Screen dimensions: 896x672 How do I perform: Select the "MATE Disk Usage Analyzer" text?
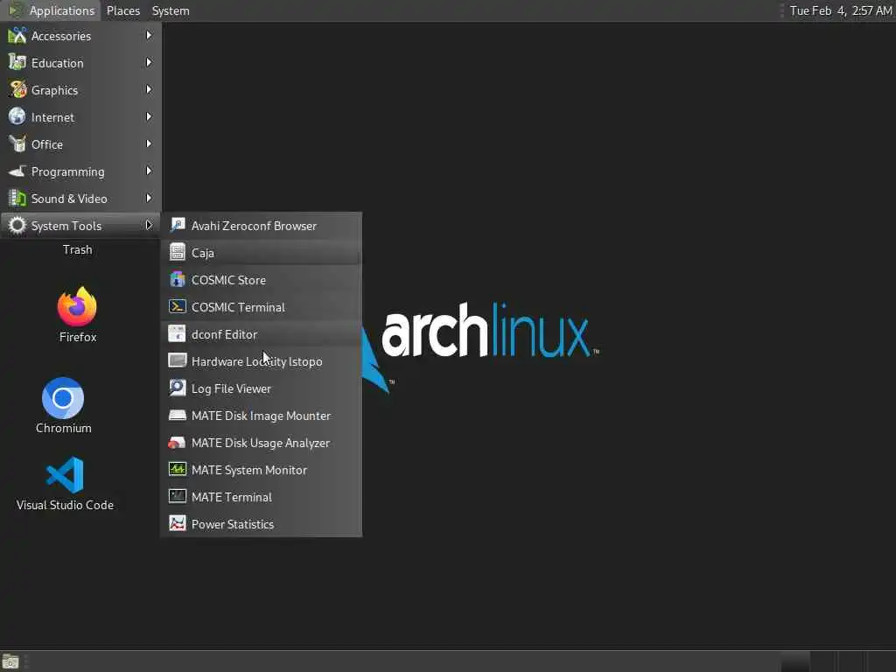click(x=261, y=444)
